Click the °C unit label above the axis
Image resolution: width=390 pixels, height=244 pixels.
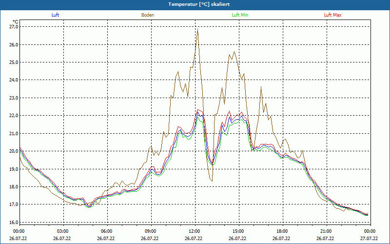[16, 21]
